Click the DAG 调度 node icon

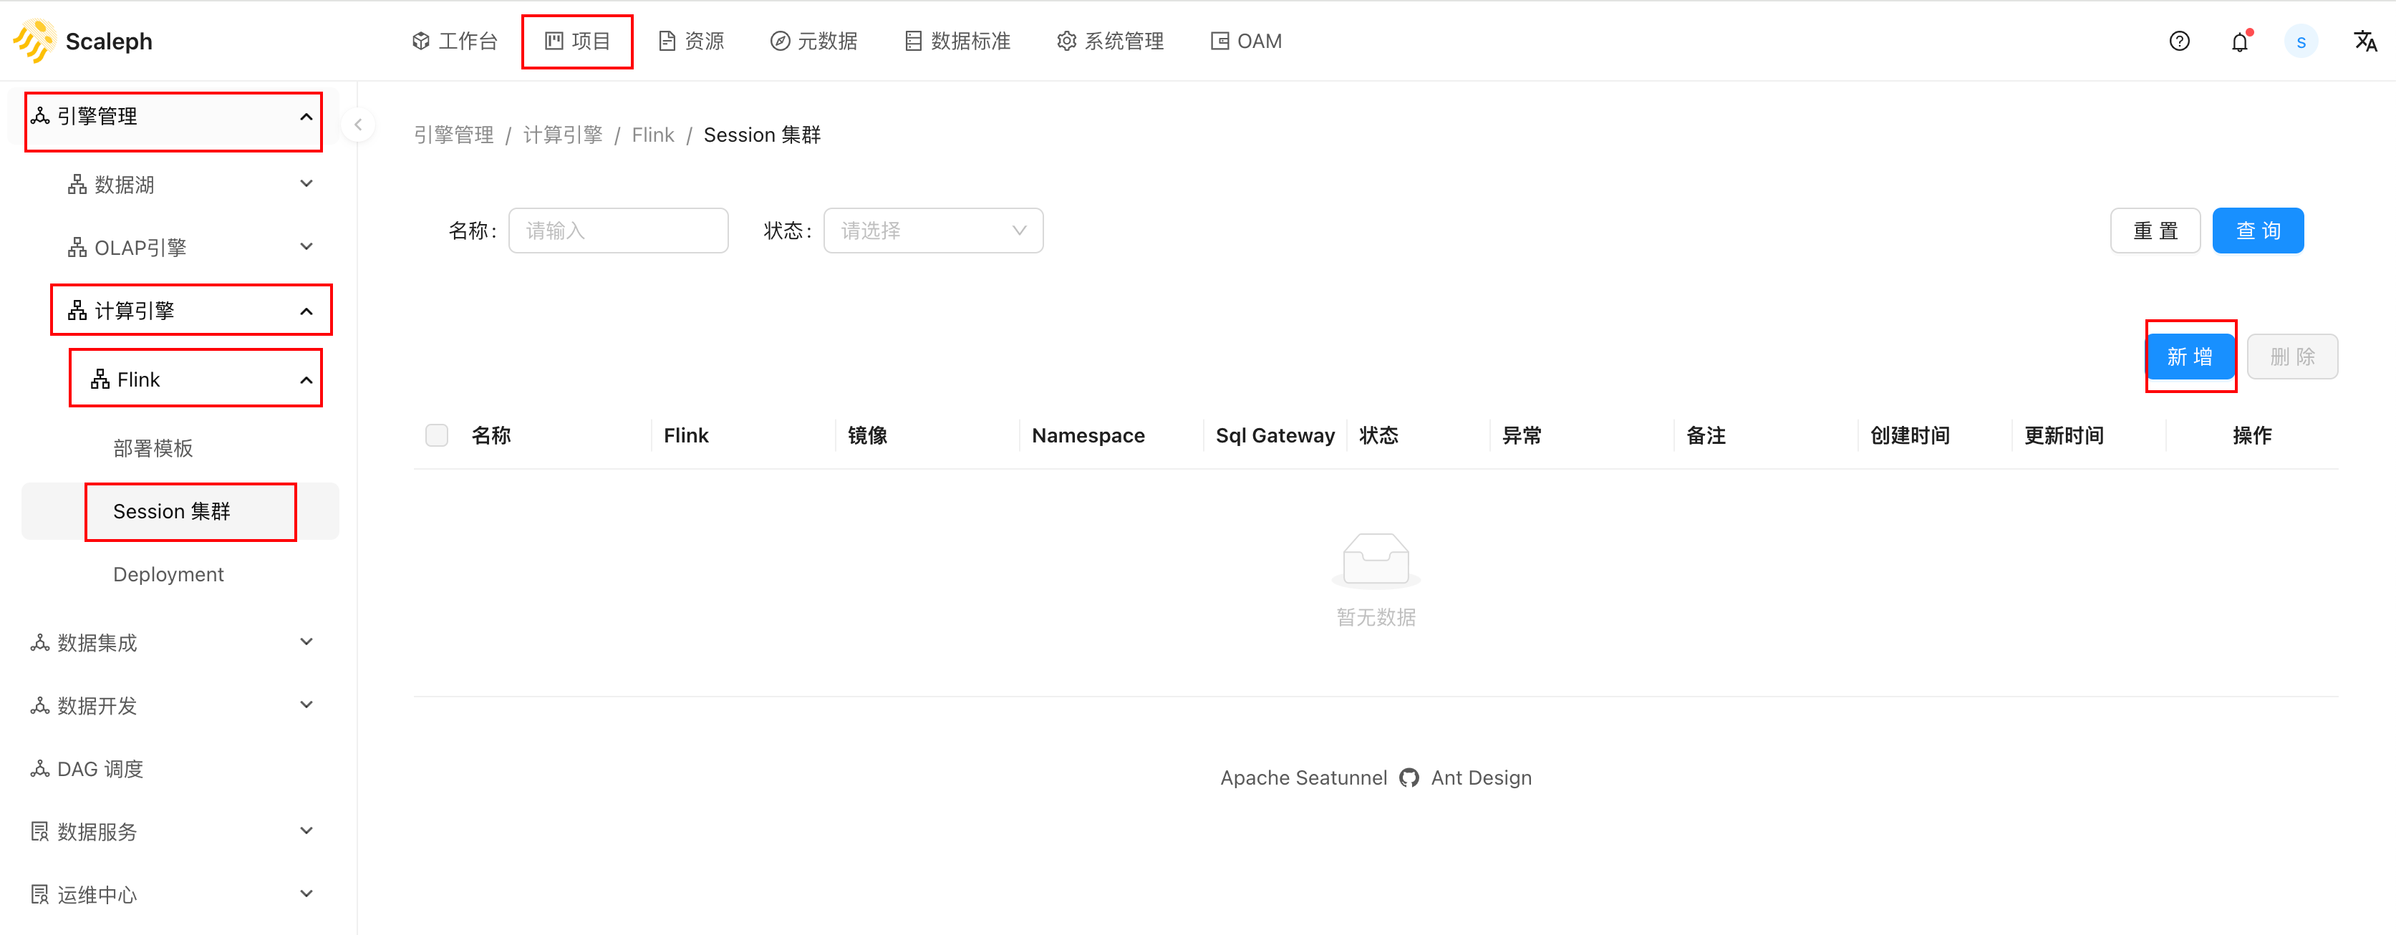click(40, 768)
